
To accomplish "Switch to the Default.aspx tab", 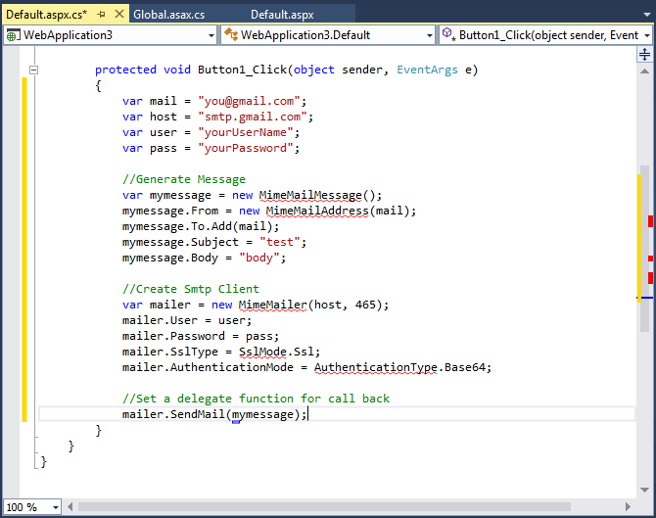I will 282,15.
